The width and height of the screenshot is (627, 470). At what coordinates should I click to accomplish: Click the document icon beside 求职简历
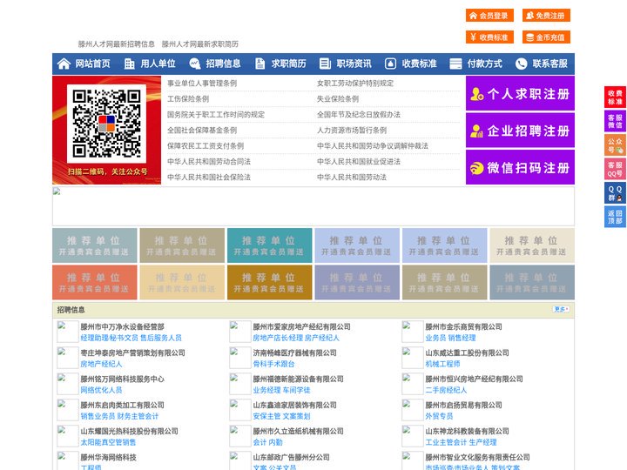260,64
